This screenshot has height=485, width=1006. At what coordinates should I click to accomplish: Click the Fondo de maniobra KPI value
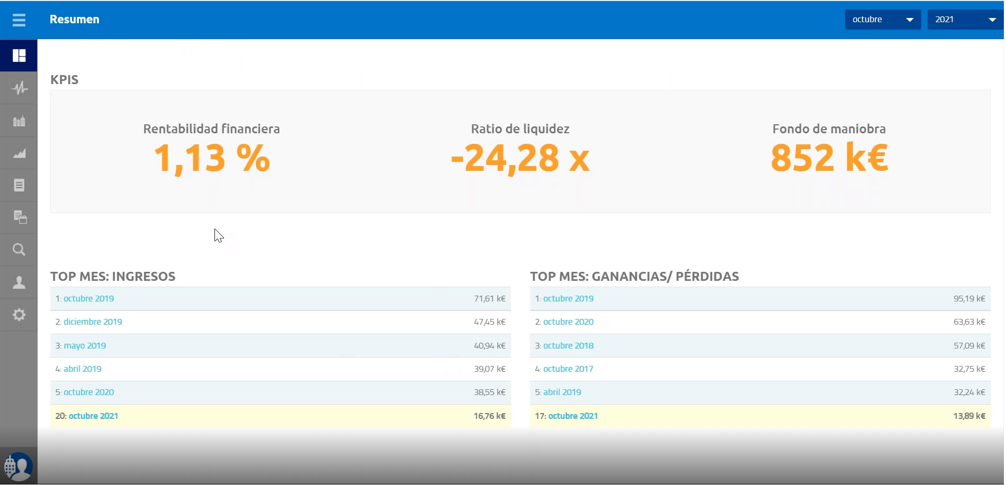829,158
